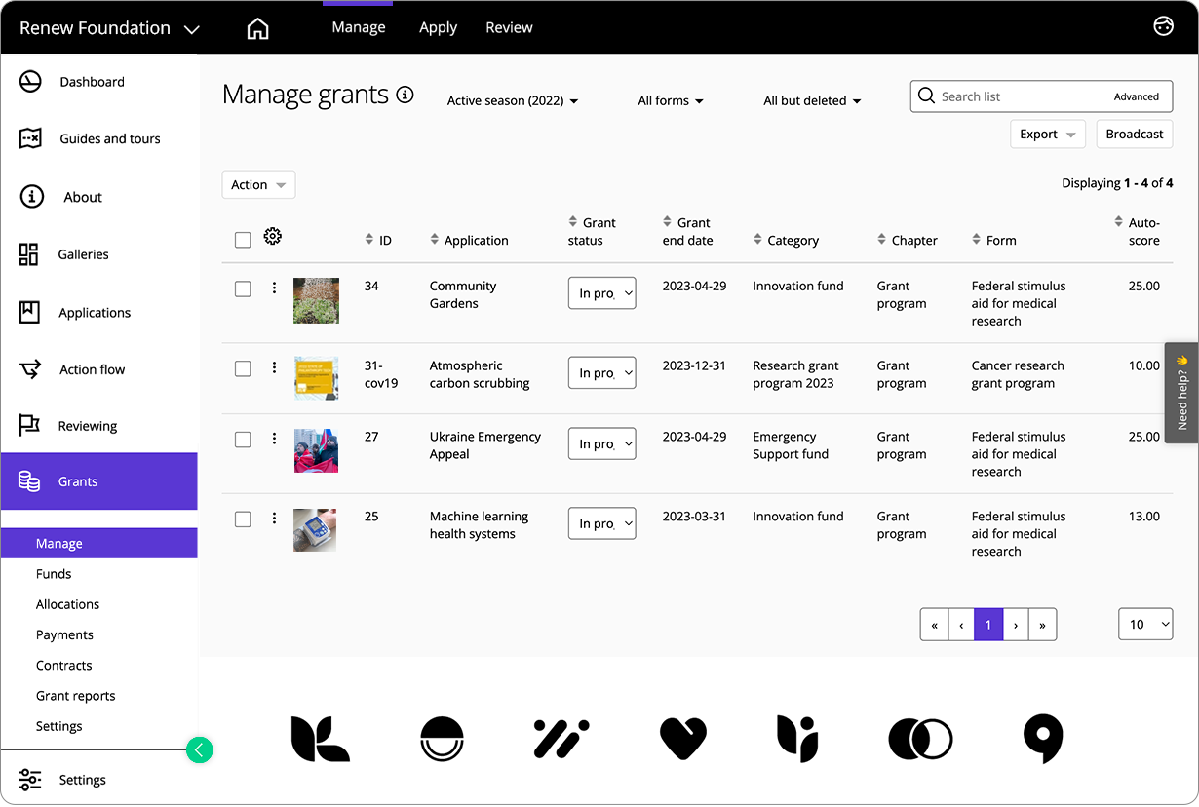Click the home icon in top bar
1199x807 pixels.
click(257, 27)
